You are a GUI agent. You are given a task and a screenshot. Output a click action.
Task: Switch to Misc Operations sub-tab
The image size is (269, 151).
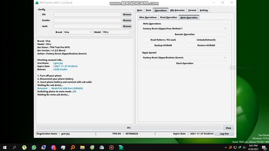coord(148,17)
